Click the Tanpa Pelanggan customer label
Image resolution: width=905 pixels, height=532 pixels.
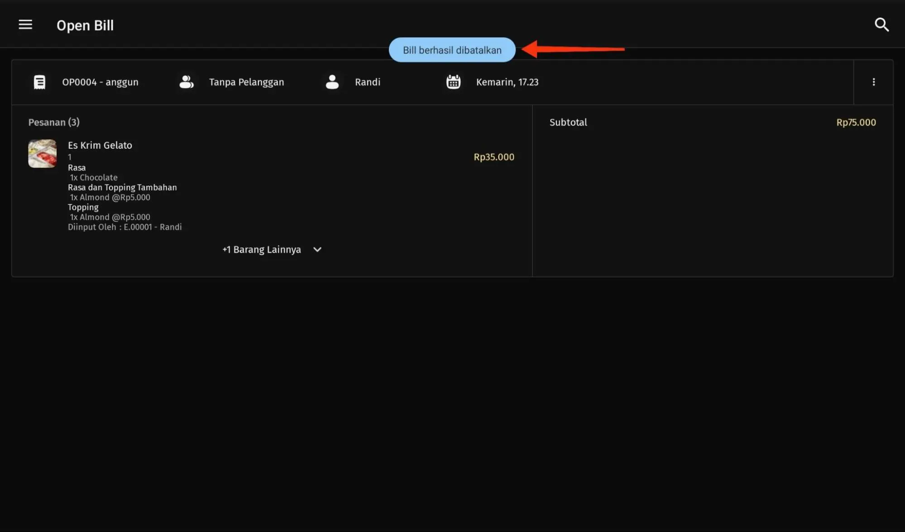click(x=246, y=82)
